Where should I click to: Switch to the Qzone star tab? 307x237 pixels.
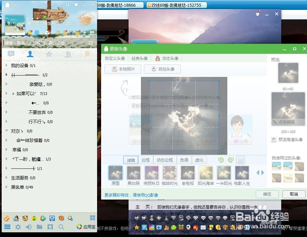pos(49,54)
